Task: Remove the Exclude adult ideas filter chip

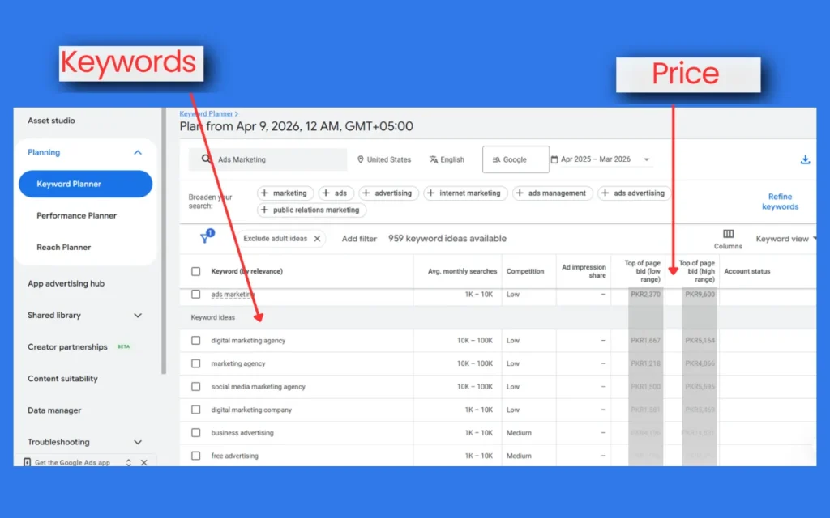Action: (316, 238)
